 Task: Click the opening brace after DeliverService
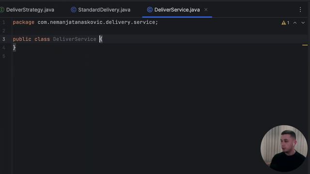point(101,39)
